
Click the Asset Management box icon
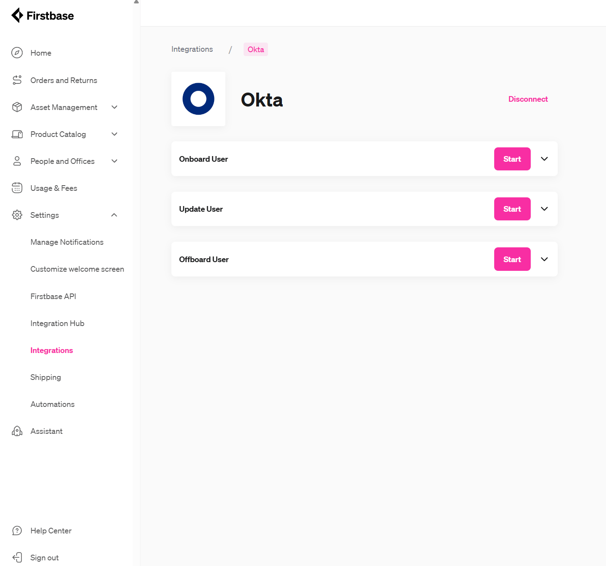click(17, 107)
